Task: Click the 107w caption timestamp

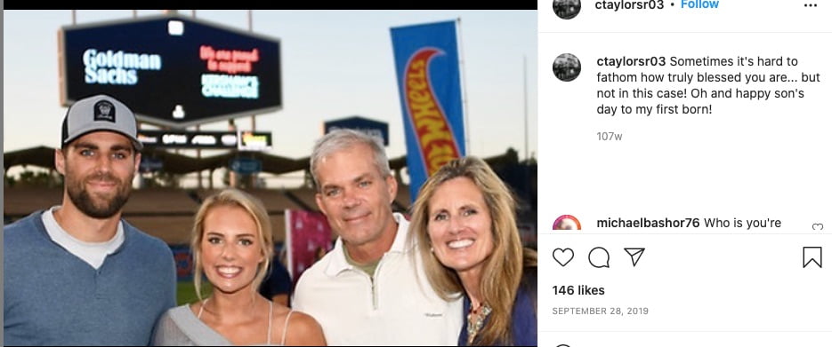Action: tap(610, 137)
